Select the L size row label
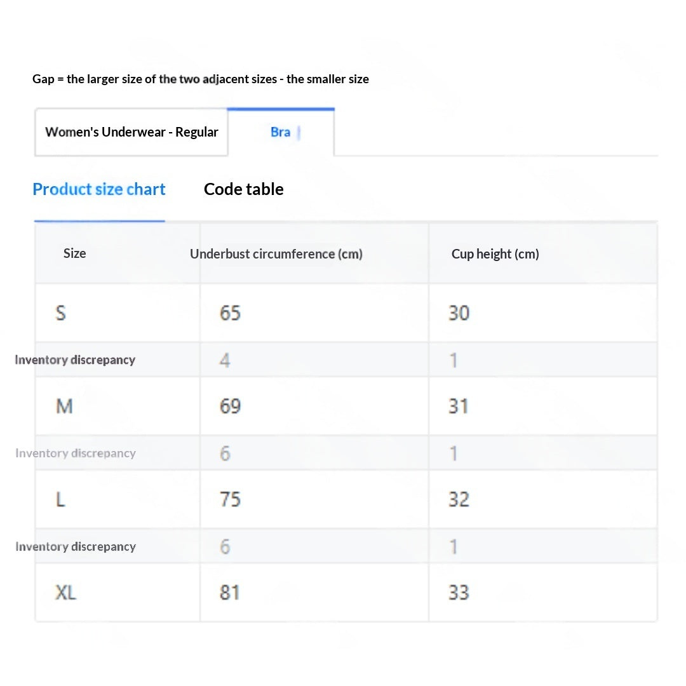Viewport: 686px width, 686px height. click(x=60, y=499)
